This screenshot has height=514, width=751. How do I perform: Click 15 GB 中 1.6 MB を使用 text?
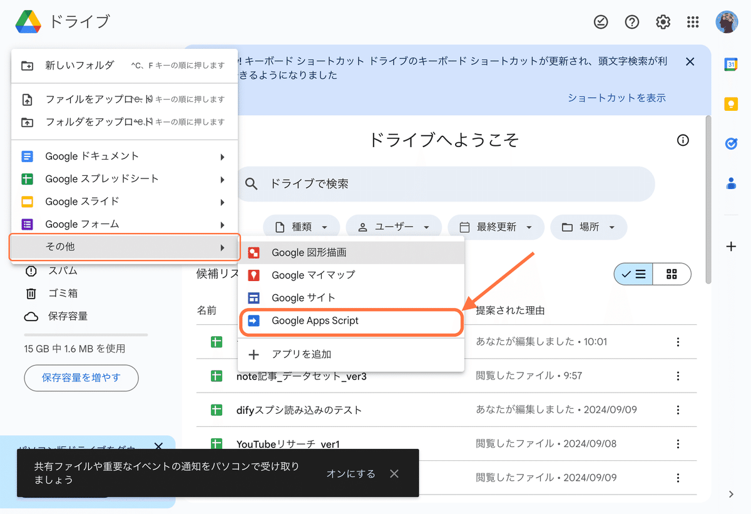[74, 348]
